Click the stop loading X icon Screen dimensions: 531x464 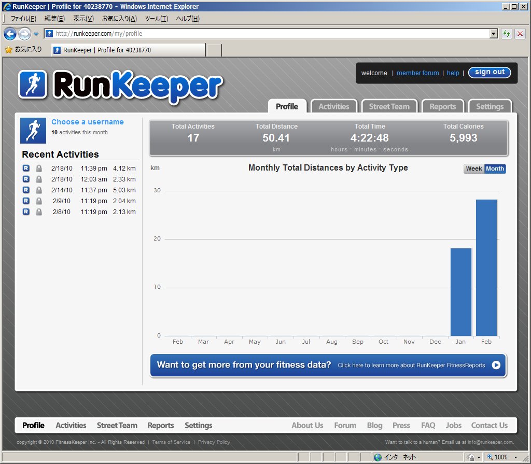[520, 34]
